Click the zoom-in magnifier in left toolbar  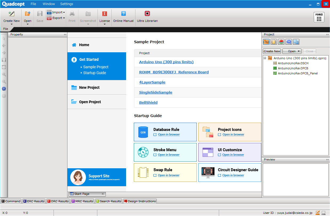4,74
